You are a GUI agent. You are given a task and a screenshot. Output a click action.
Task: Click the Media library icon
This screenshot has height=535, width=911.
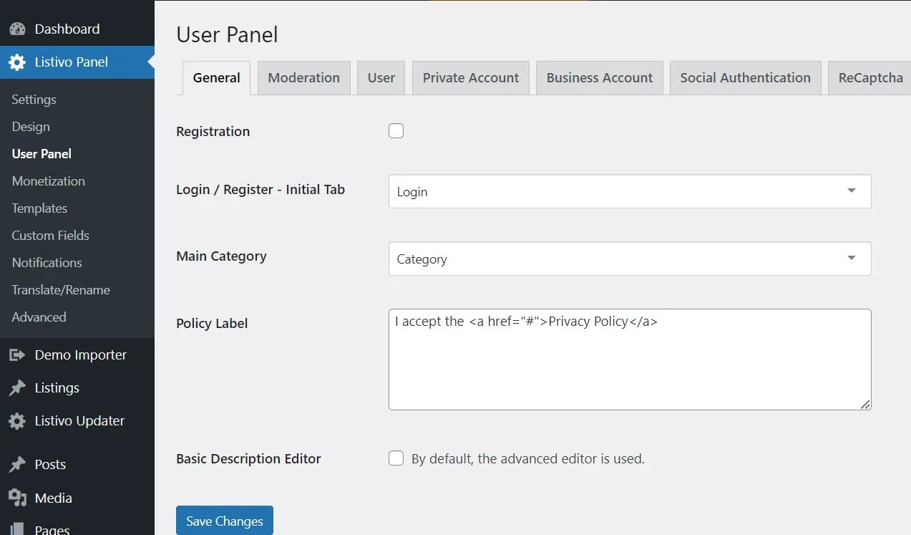tap(17, 498)
